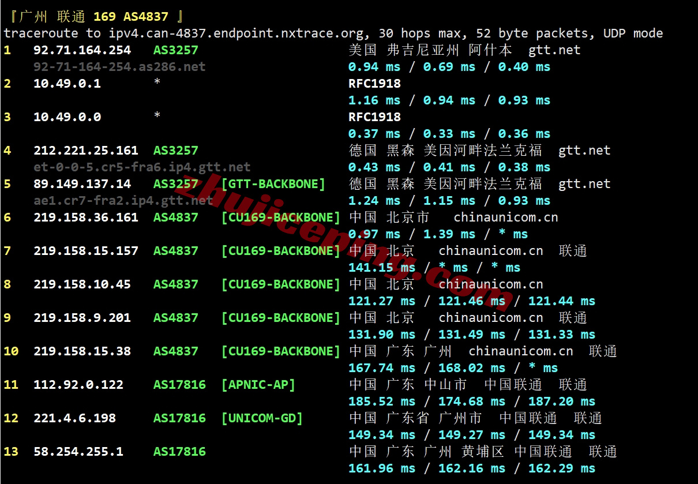Open hostname ae1.cr7-fra2.ip4.gtt.net

(123, 201)
